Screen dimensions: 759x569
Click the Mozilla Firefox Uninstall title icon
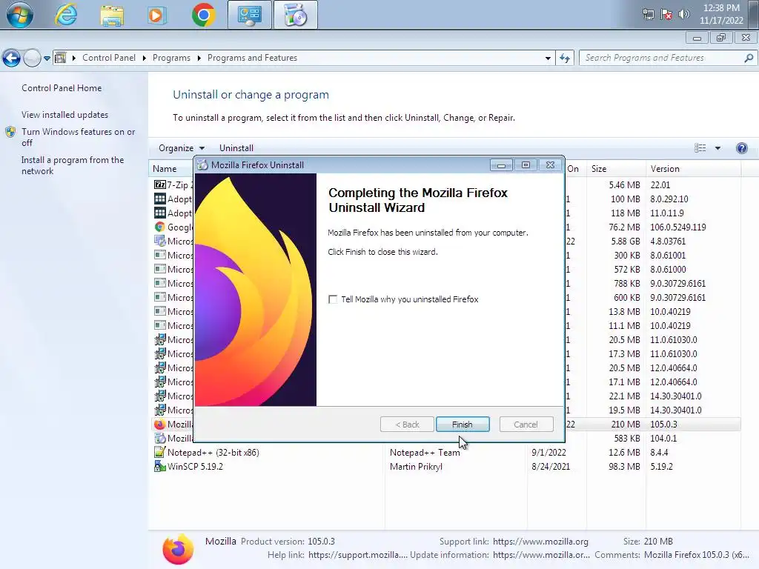202,165
